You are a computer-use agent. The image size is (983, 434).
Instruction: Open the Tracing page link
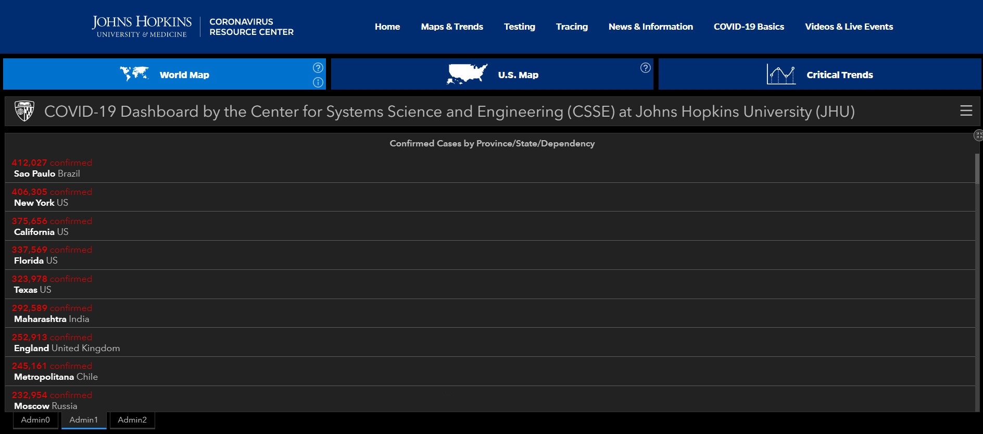571,27
